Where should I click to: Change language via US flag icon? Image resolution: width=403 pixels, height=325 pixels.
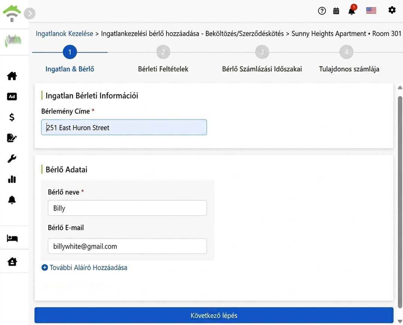(371, 11)
